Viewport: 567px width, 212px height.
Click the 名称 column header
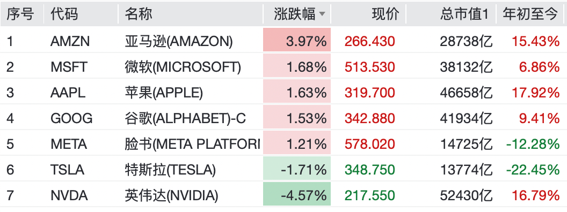coord(139,14)
